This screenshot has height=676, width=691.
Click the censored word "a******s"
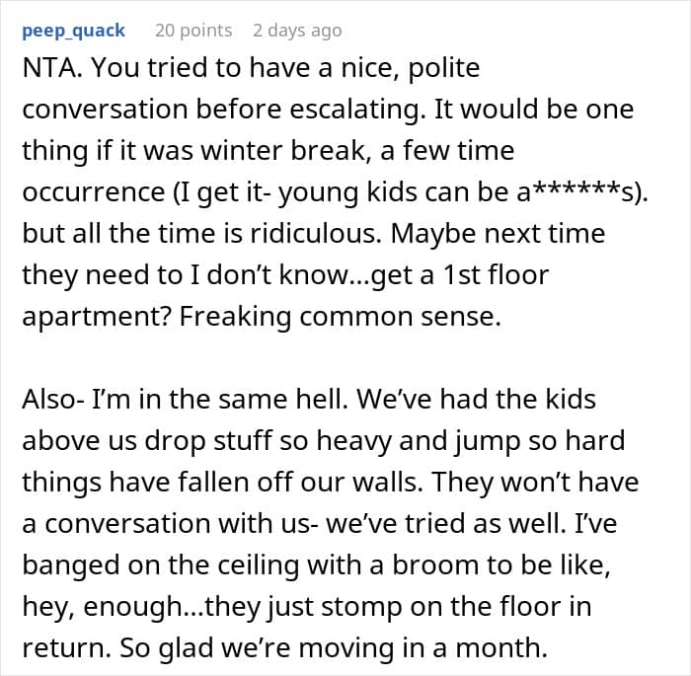pos(586,195)
